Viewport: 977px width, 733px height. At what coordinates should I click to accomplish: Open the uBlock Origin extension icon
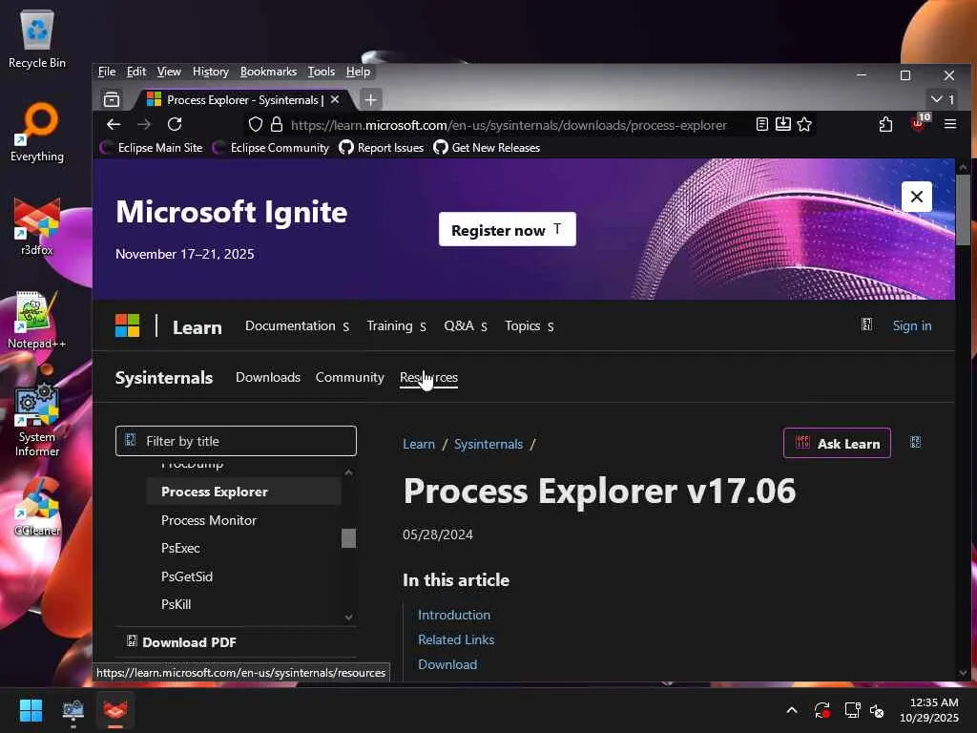[x=921, y=123]
